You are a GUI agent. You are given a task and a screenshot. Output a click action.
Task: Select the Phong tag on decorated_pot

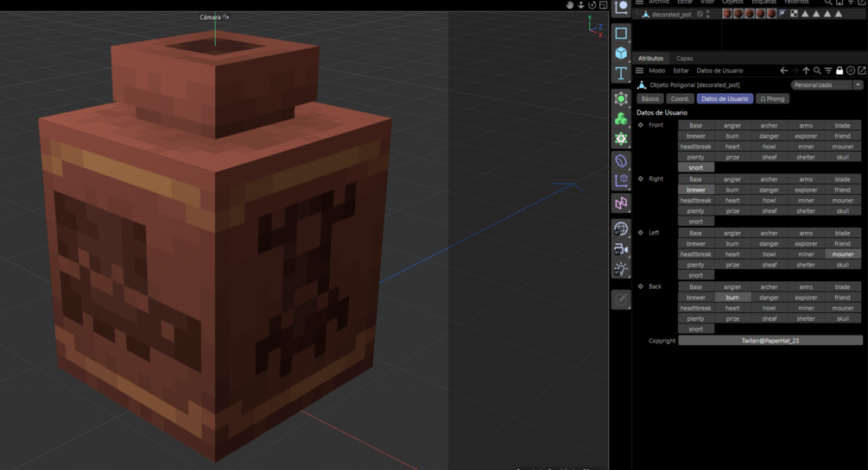[782, 14]
